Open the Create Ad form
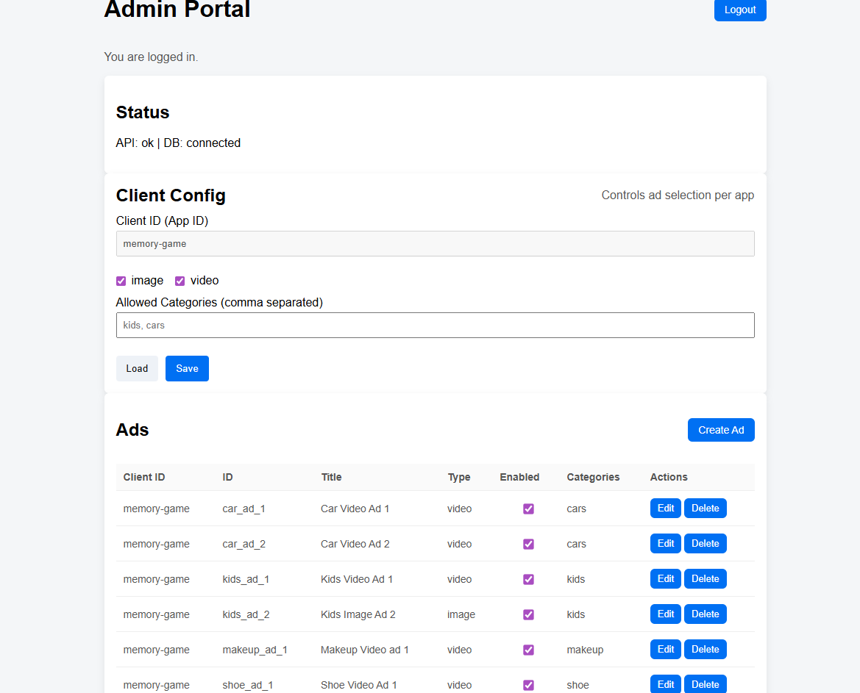 [721, 430]
